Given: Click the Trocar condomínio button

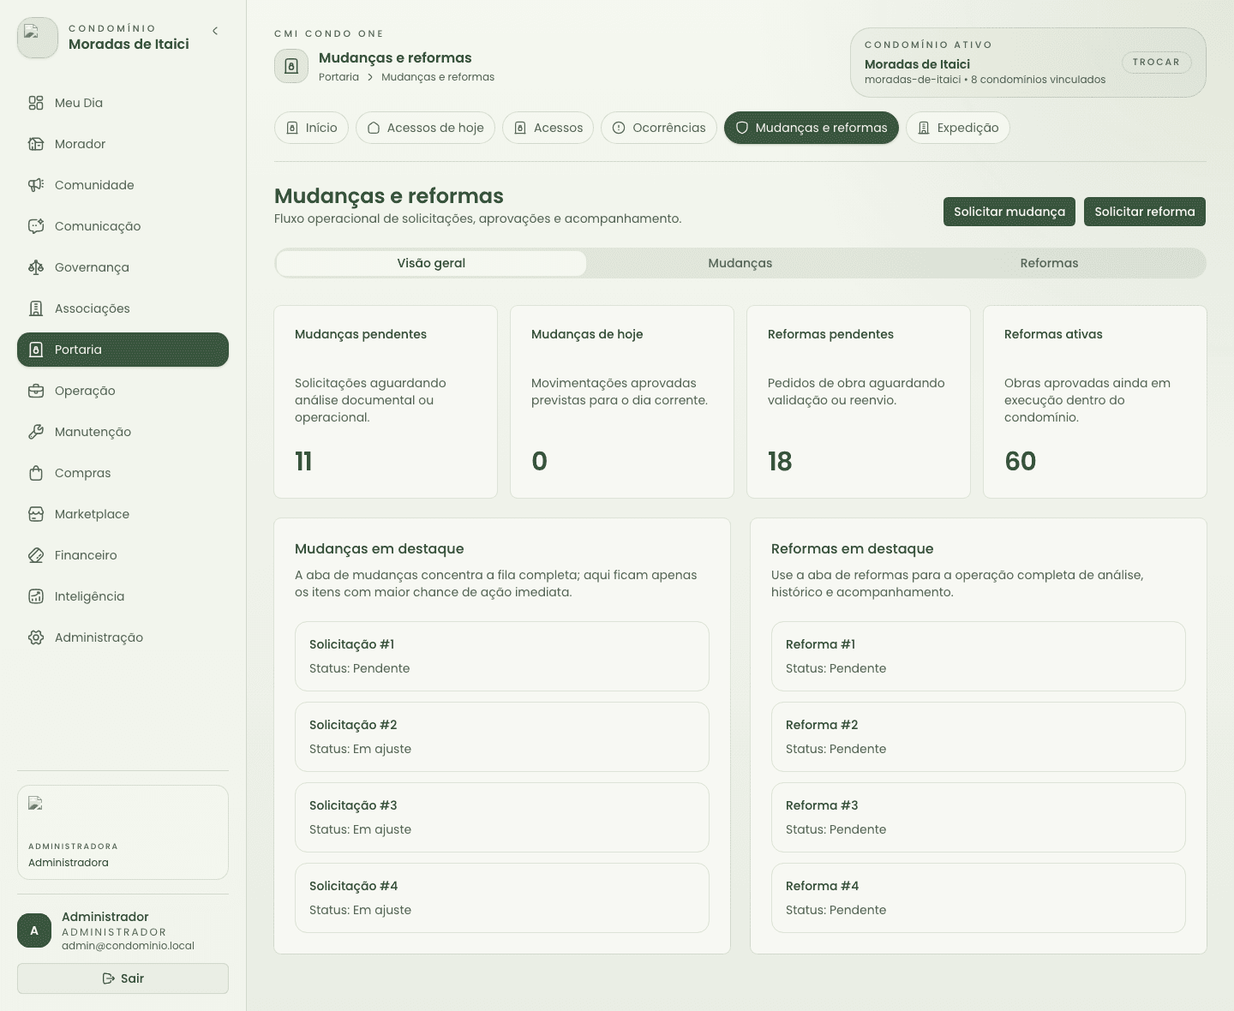Looking at the screenshot, I should [1157, 63].
